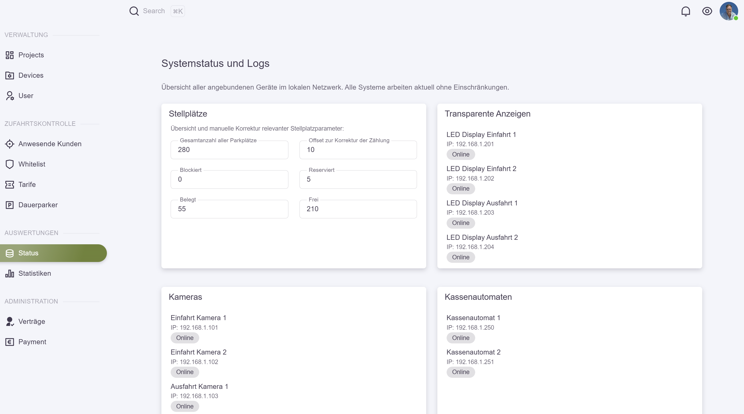The image size is (744, 414).
Task: Click Online badge under Kassenautomat 2
Action: coord(460,372)
